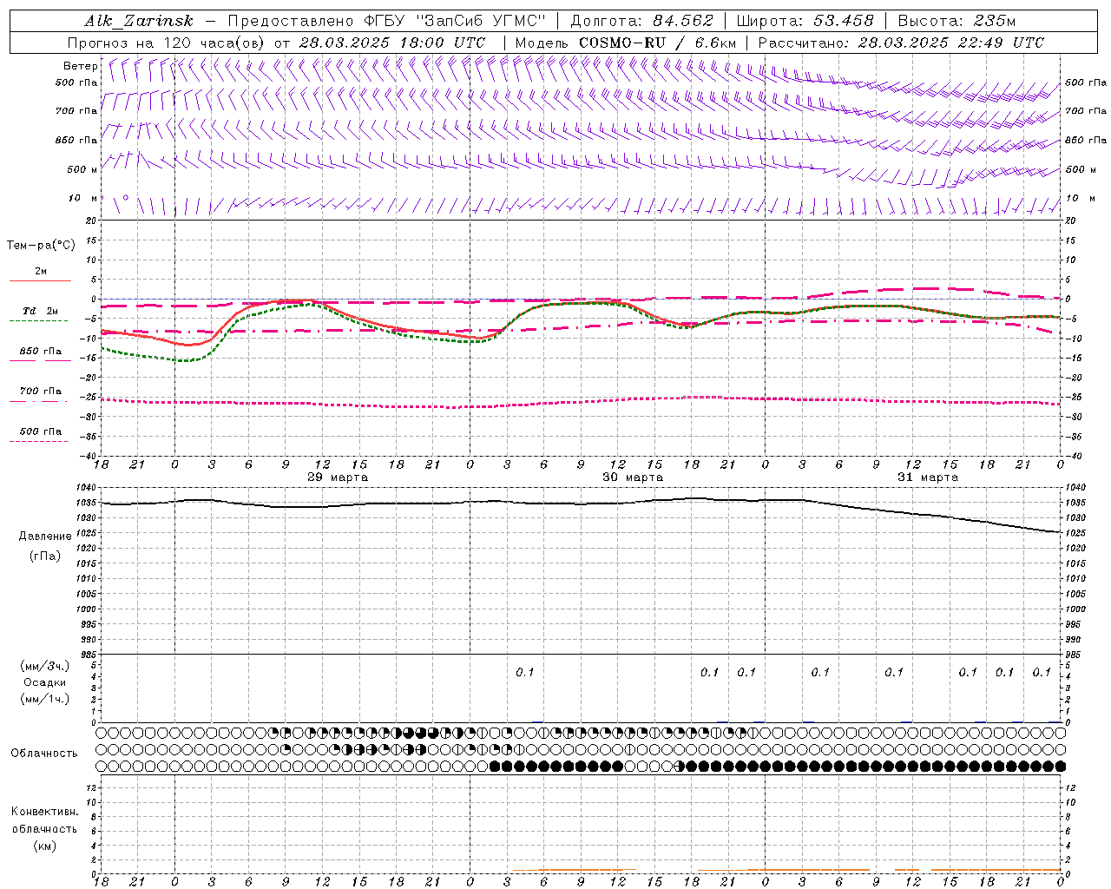This screenshot has height=889, width=1111.
Task: Click the 2м temperature legend entry
Action: pos(41,272)
